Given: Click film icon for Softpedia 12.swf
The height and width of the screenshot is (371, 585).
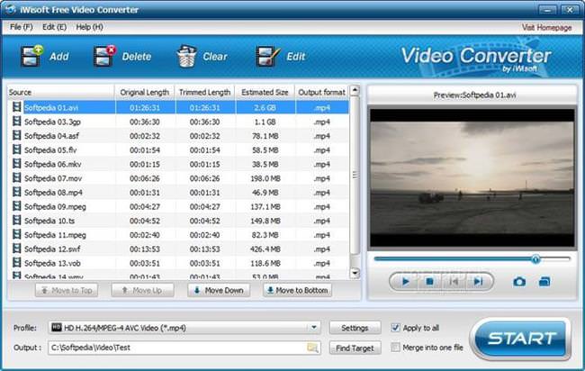Looking at the screenshot, I should (x=16, y=249).
